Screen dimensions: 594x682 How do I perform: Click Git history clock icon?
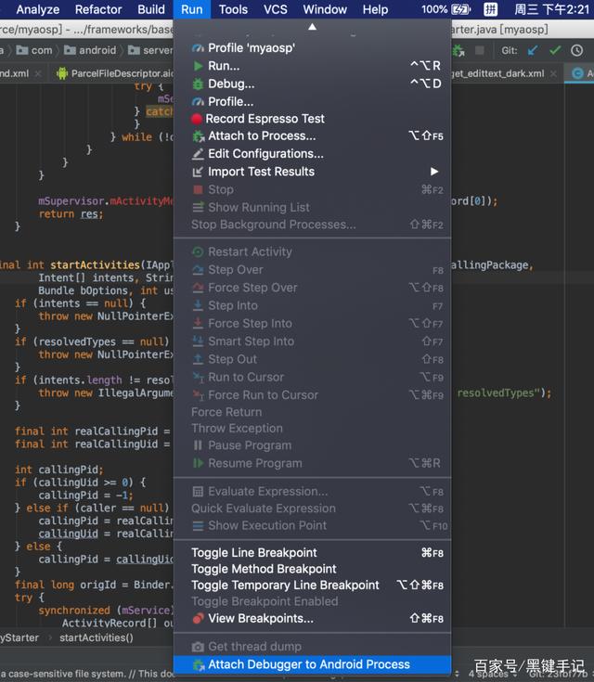[576, 50]
